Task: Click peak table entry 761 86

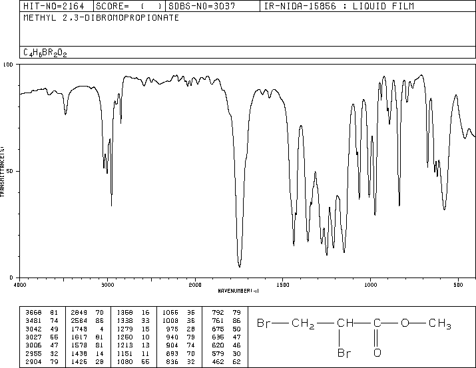Action: [226, 321]
